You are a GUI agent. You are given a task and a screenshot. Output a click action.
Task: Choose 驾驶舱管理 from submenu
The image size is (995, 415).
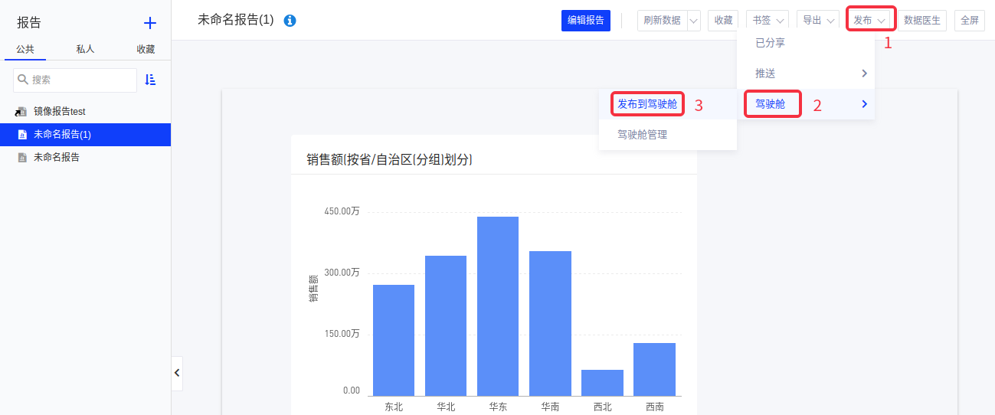pos(642,135)
